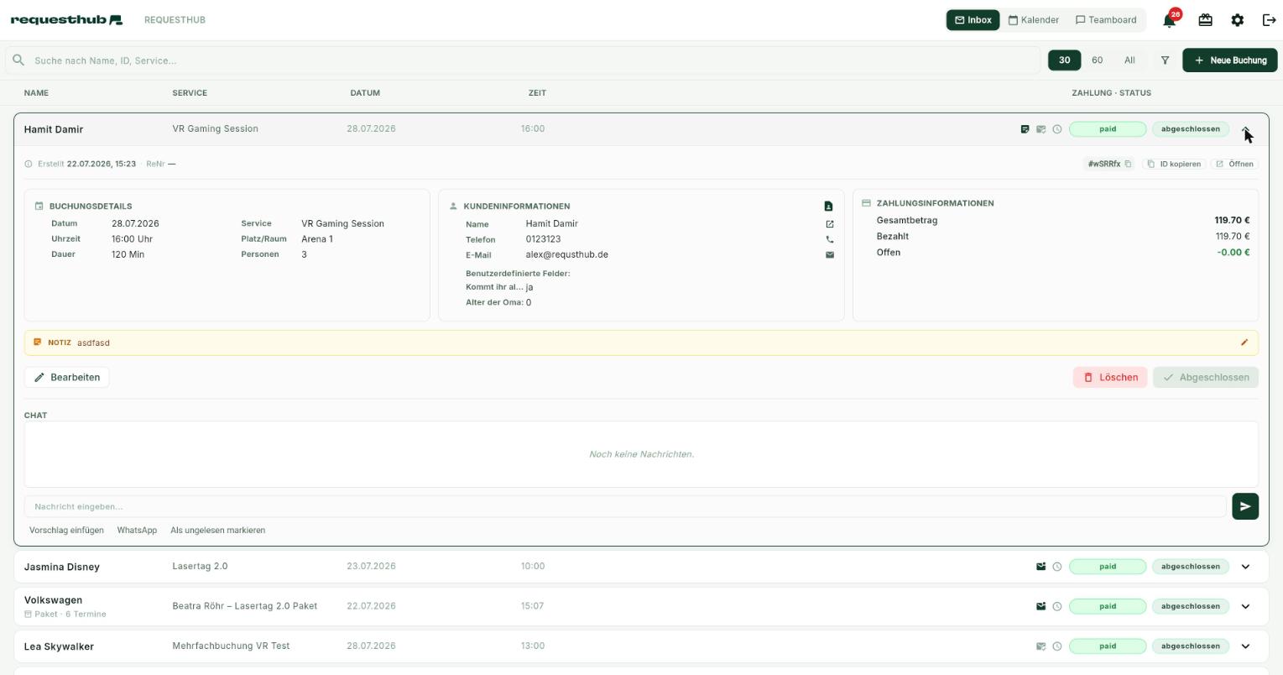Image resolution: width=1283 pixels, height=675 pixels.
Task: Select the All range option
Action: coord(1129,60)
